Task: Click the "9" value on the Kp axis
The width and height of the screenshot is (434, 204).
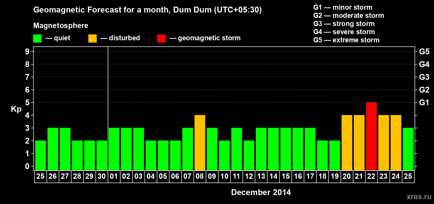Action: [x=27, y=52]
